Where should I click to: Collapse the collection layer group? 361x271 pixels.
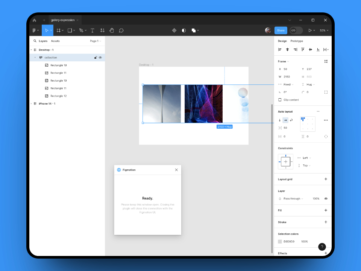click(35, 58)
